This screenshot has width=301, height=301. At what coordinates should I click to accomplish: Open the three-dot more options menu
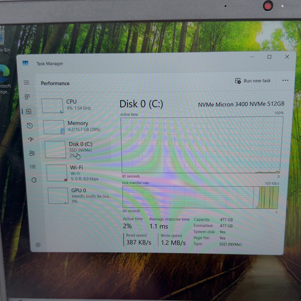285,81
